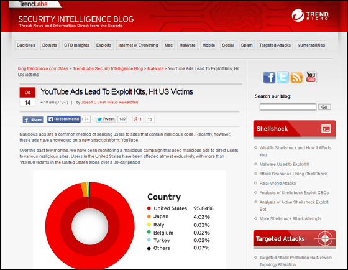Click the 4.02% Japan value
The image size is (348, 270).
tap(201, 217)
